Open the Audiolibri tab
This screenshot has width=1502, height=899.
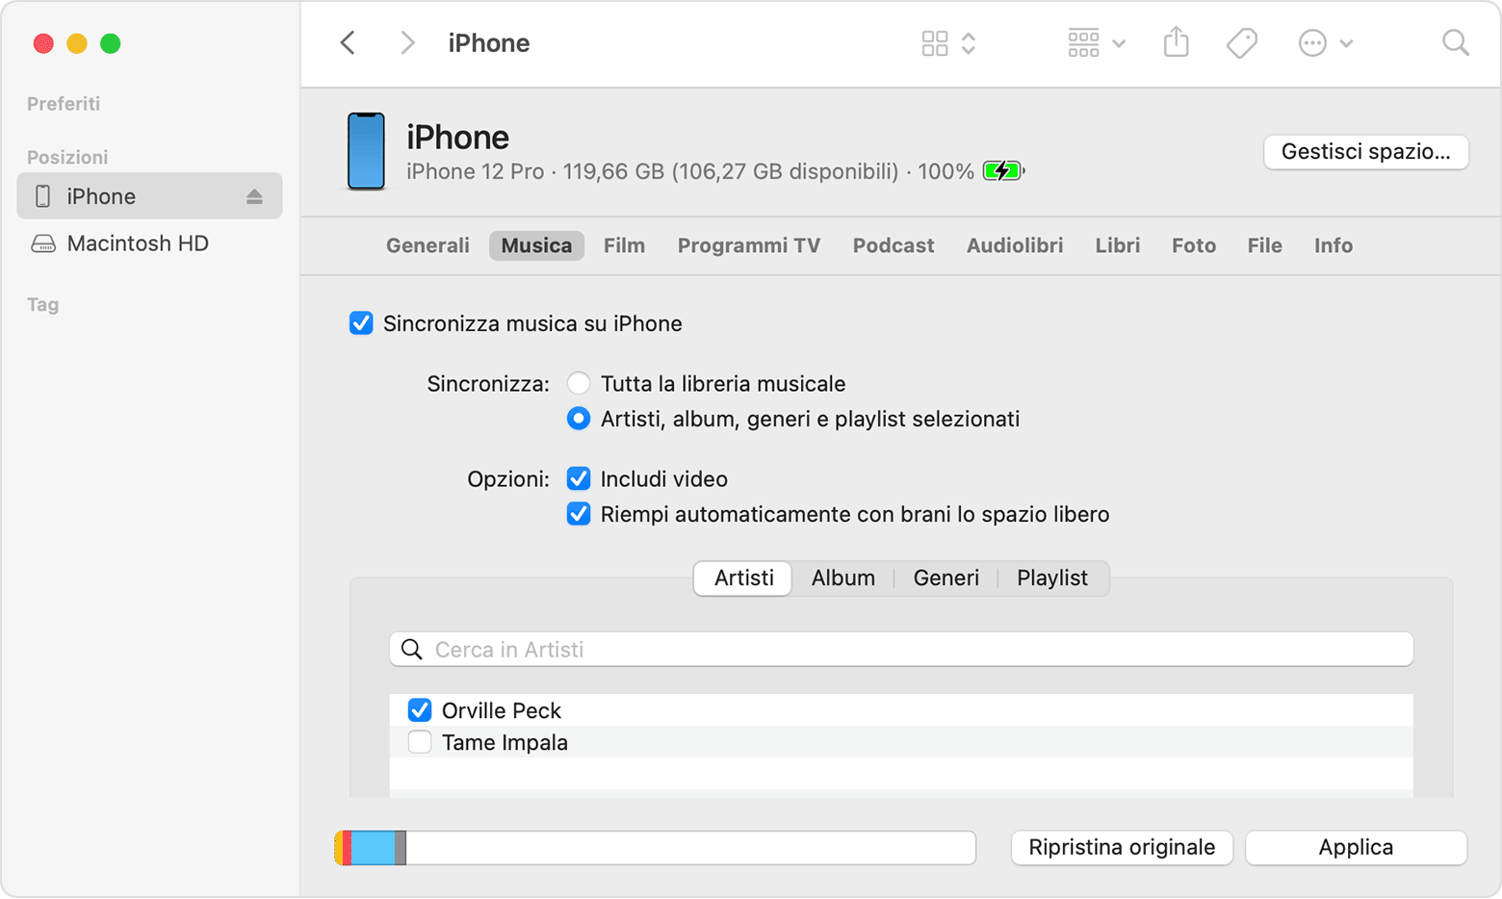pyautogui.click(x=1015, y=245)
